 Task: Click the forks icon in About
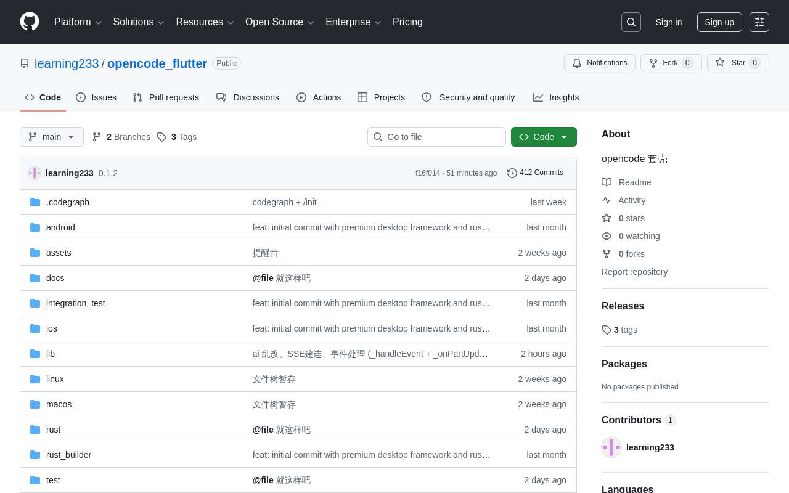(x=607, y=254)
